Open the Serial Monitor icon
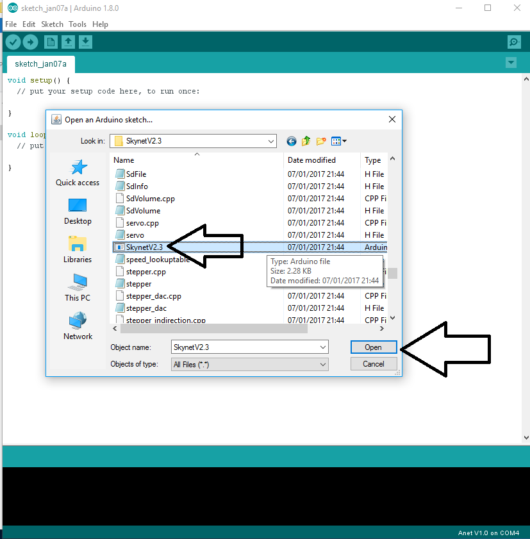530x539 pixels. point(514,42)
